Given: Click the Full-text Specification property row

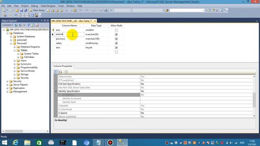Looking at the screenshot, I should point(155,84).
